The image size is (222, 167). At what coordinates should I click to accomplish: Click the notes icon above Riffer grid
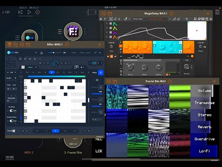76,67
